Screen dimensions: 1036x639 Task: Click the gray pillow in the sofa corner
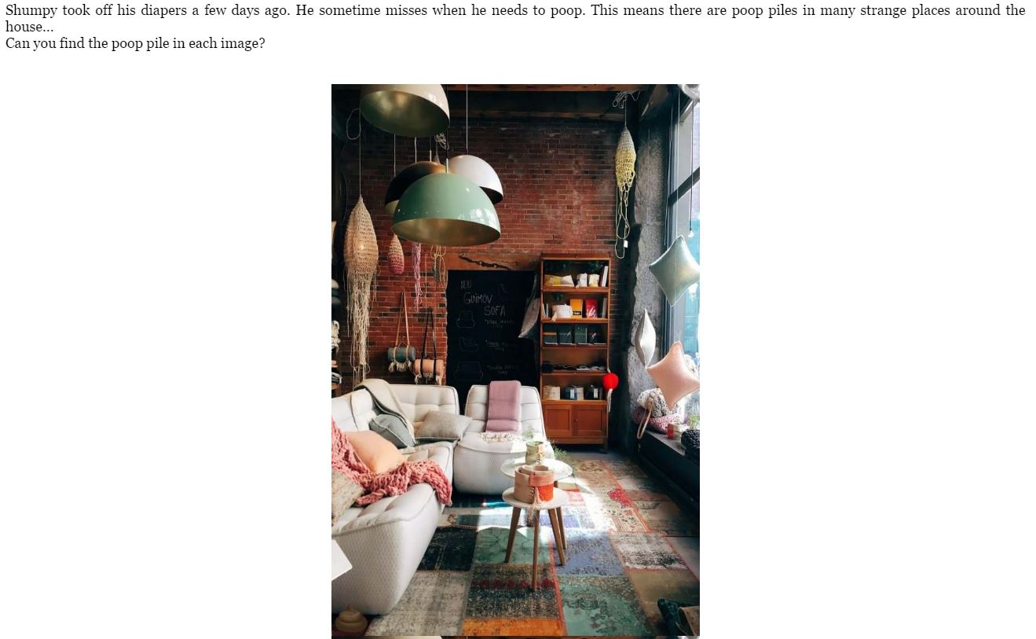click(392, 431)
